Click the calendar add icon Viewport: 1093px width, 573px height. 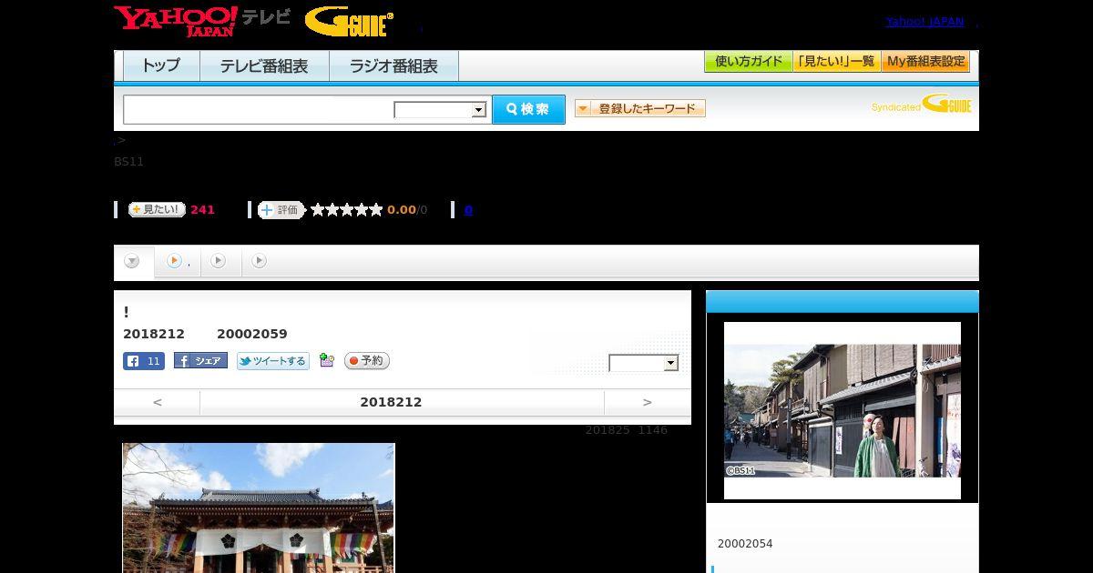[x=327, y=361]
